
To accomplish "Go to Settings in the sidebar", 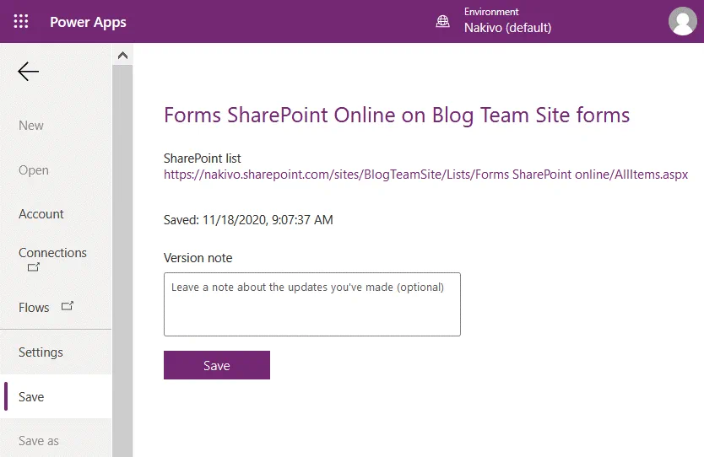I will point(41,352).
